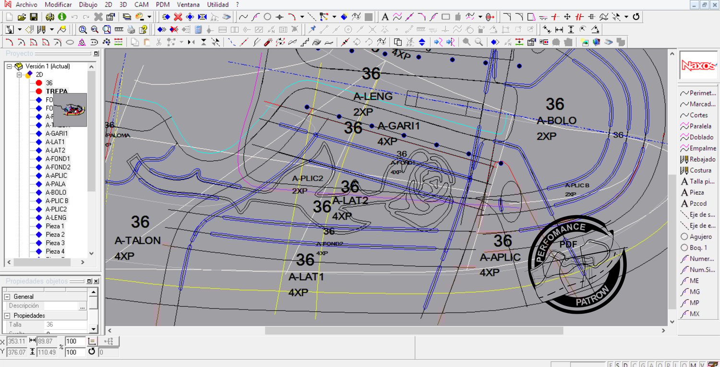Open the color palette dropdown arrow
This screenshot has width=720, height=367.
tap(149, 17)
